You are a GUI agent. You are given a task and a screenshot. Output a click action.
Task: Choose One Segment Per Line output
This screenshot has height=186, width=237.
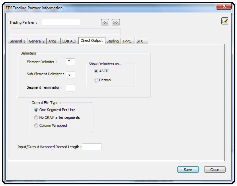(36, 110)
